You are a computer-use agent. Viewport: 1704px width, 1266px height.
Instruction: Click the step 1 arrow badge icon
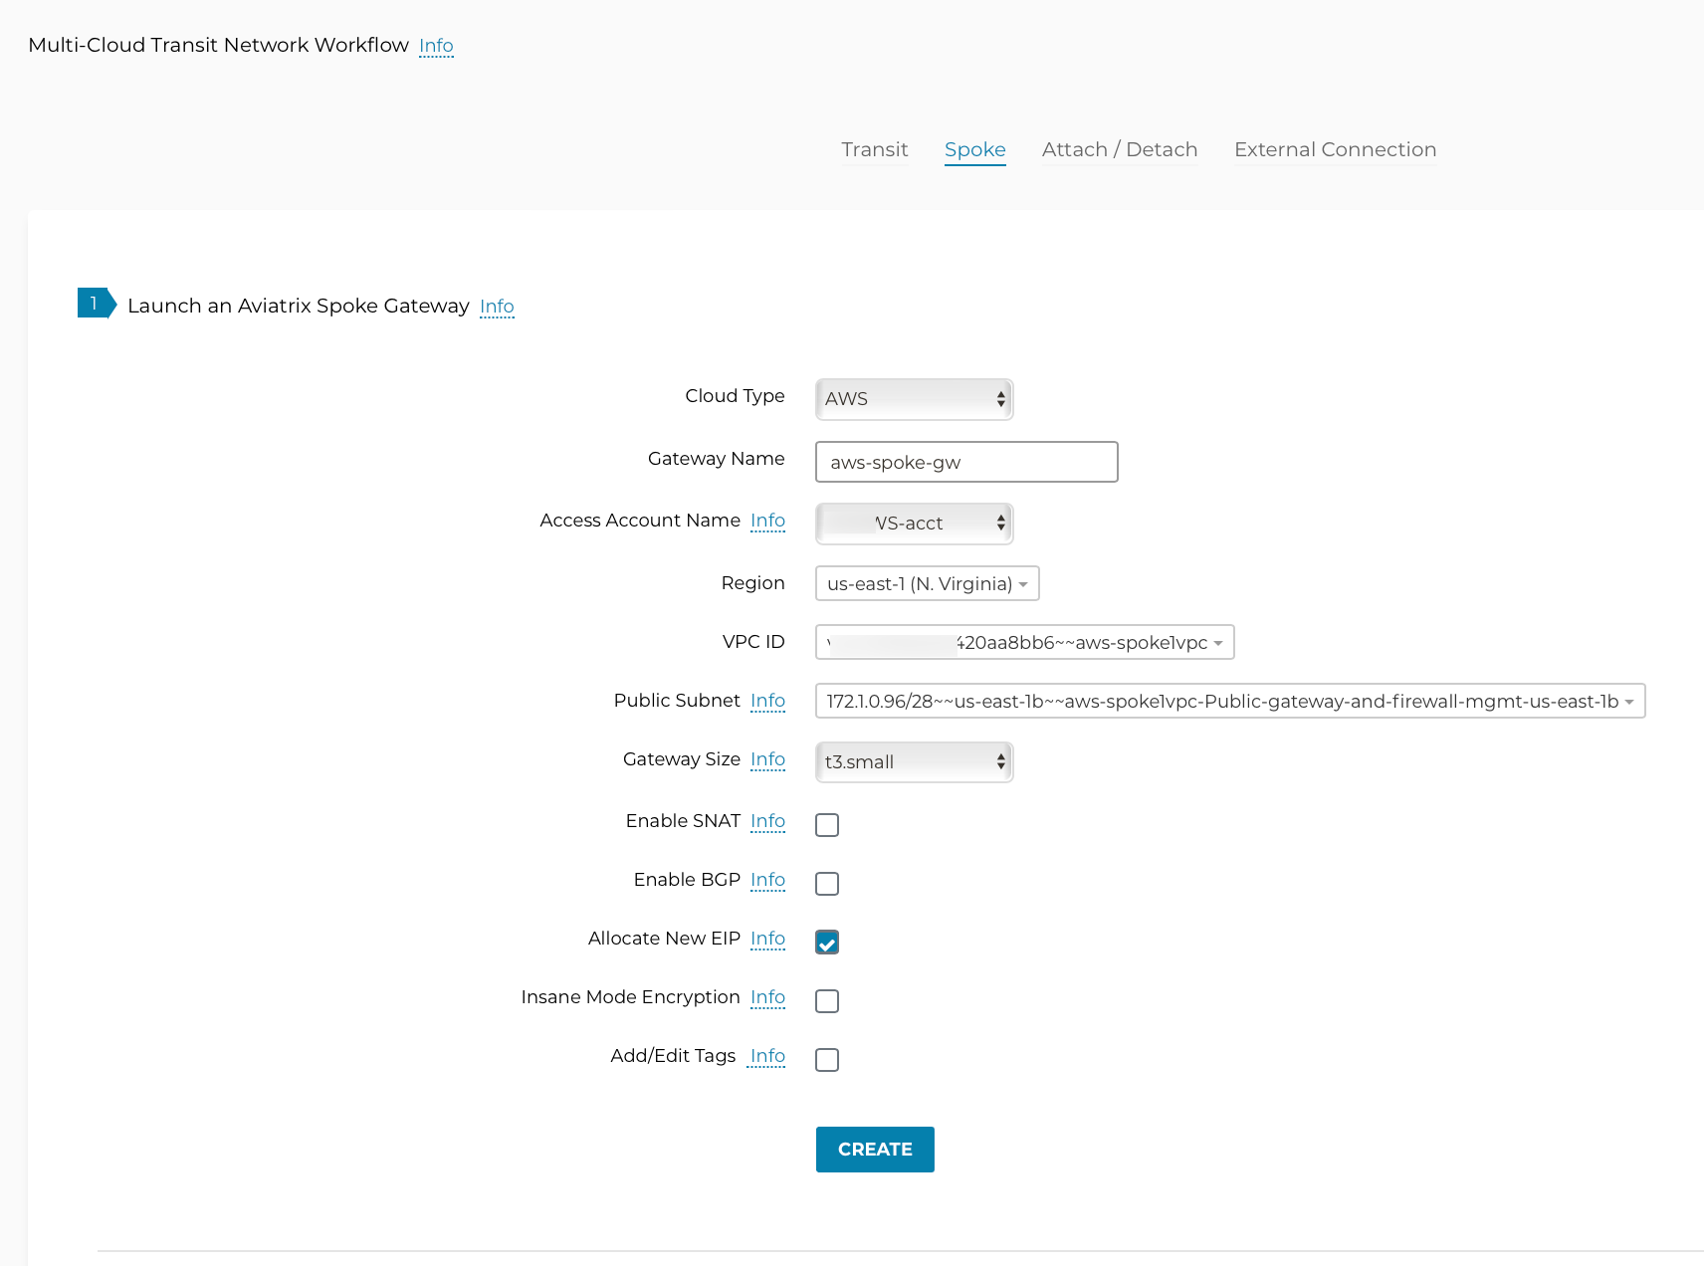click(97, 304)
